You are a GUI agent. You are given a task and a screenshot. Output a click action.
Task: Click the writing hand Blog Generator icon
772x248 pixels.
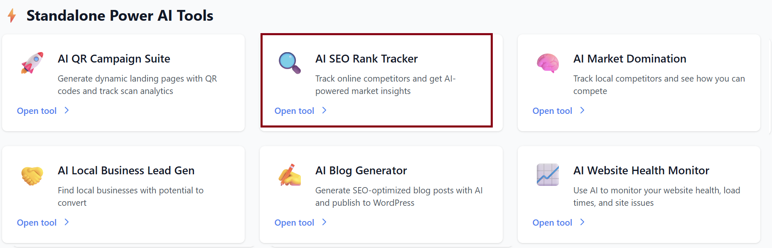pyautogui.click(x=290, y=175)
